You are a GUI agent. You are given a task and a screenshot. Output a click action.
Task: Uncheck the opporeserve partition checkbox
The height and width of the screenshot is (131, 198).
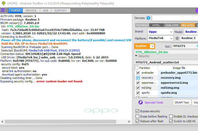[138, 83]
